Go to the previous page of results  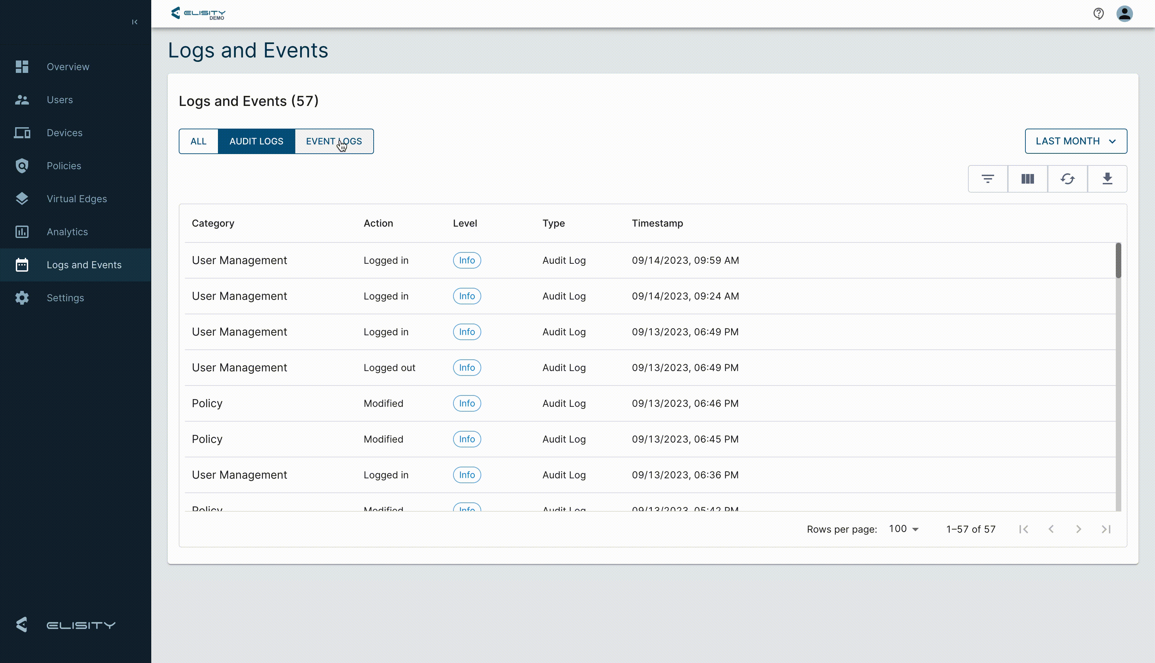[x=1051, y=529]
